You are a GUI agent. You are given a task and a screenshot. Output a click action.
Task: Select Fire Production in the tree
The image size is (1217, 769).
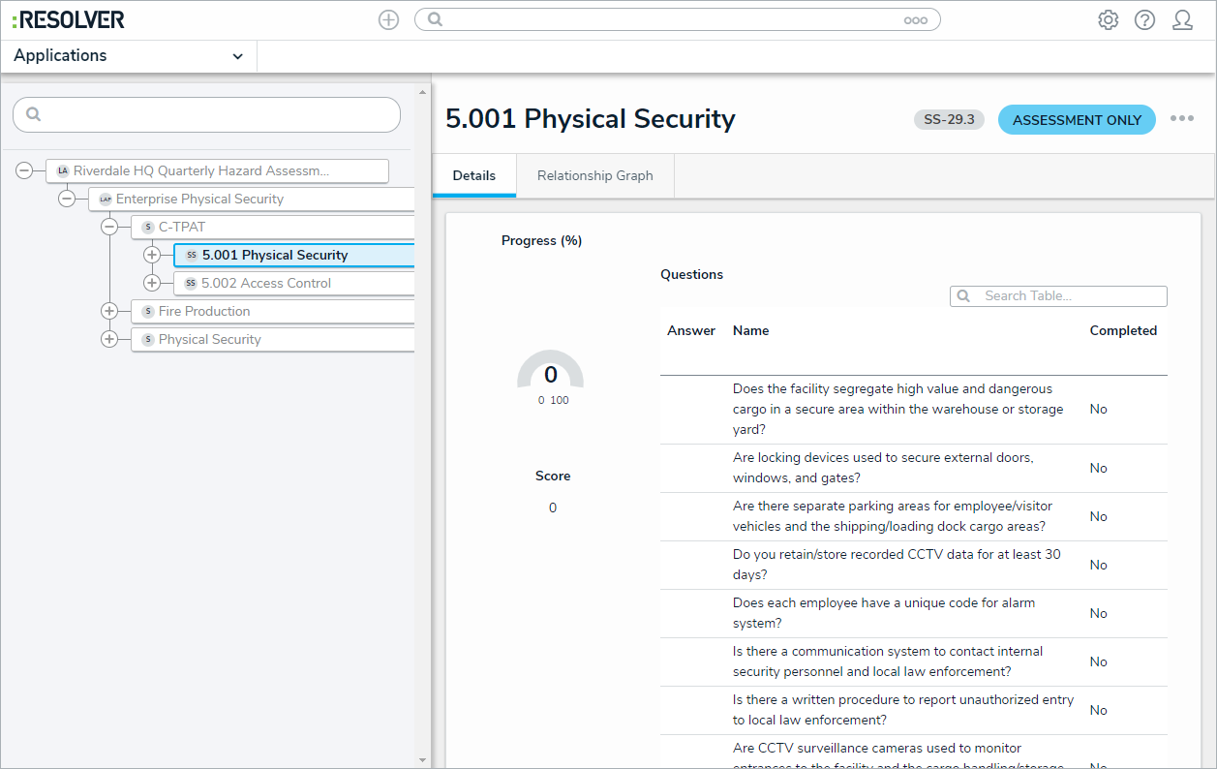click(x=273, y=311)
